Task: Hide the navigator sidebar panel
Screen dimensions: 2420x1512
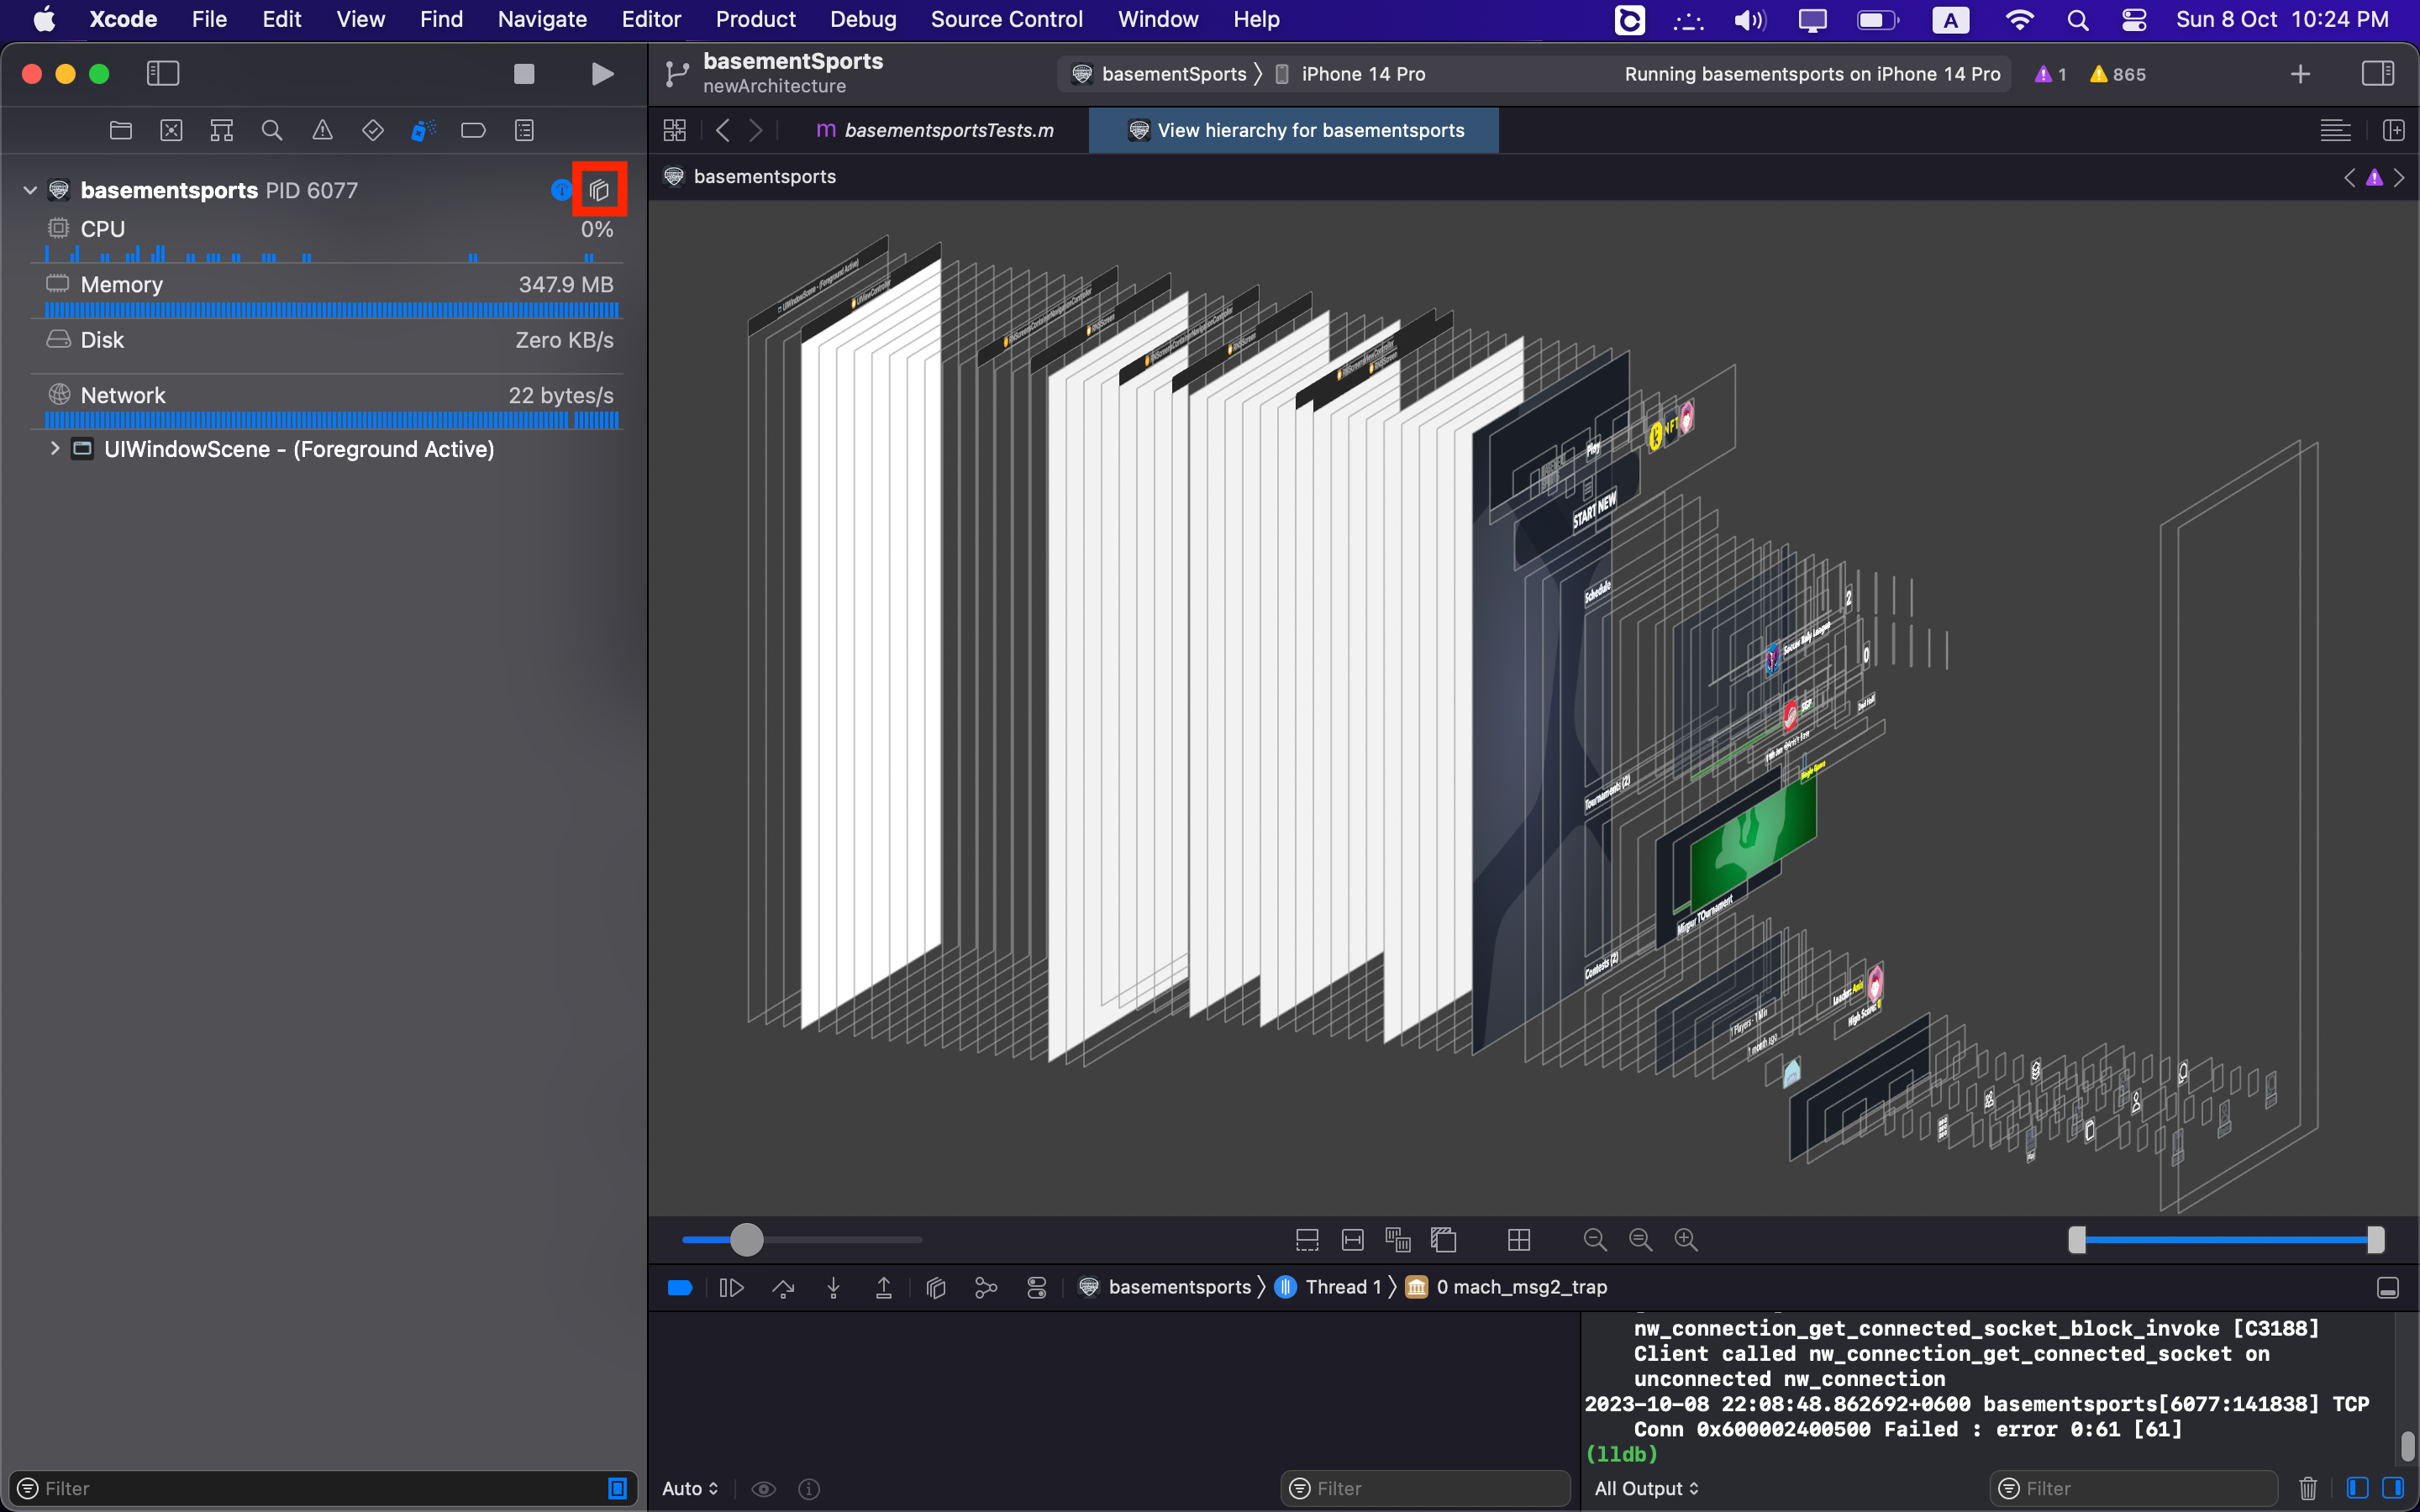Action: [162, 74]
